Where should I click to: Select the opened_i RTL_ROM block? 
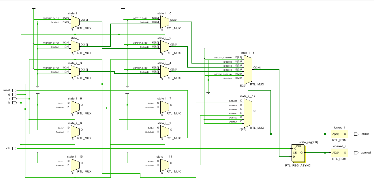(x=339, y=153)
